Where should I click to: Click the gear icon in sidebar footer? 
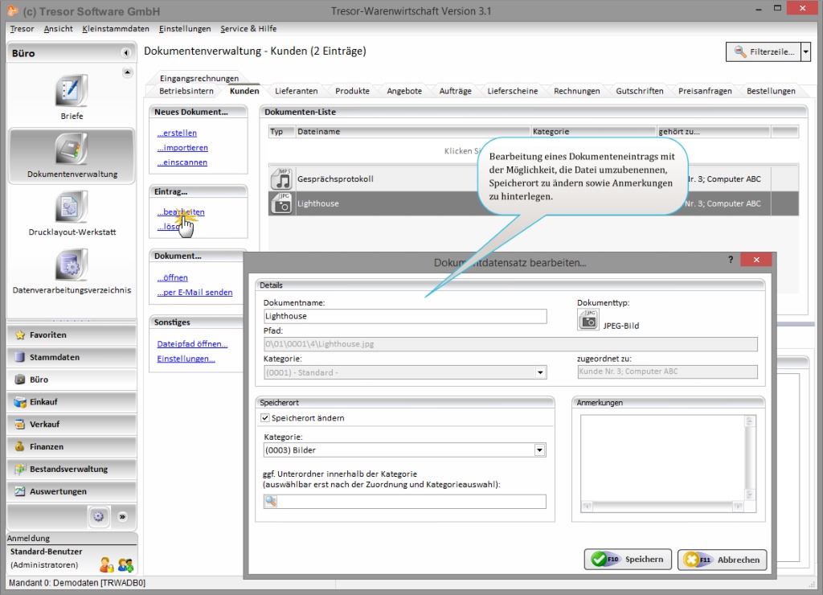click(98, 516)
